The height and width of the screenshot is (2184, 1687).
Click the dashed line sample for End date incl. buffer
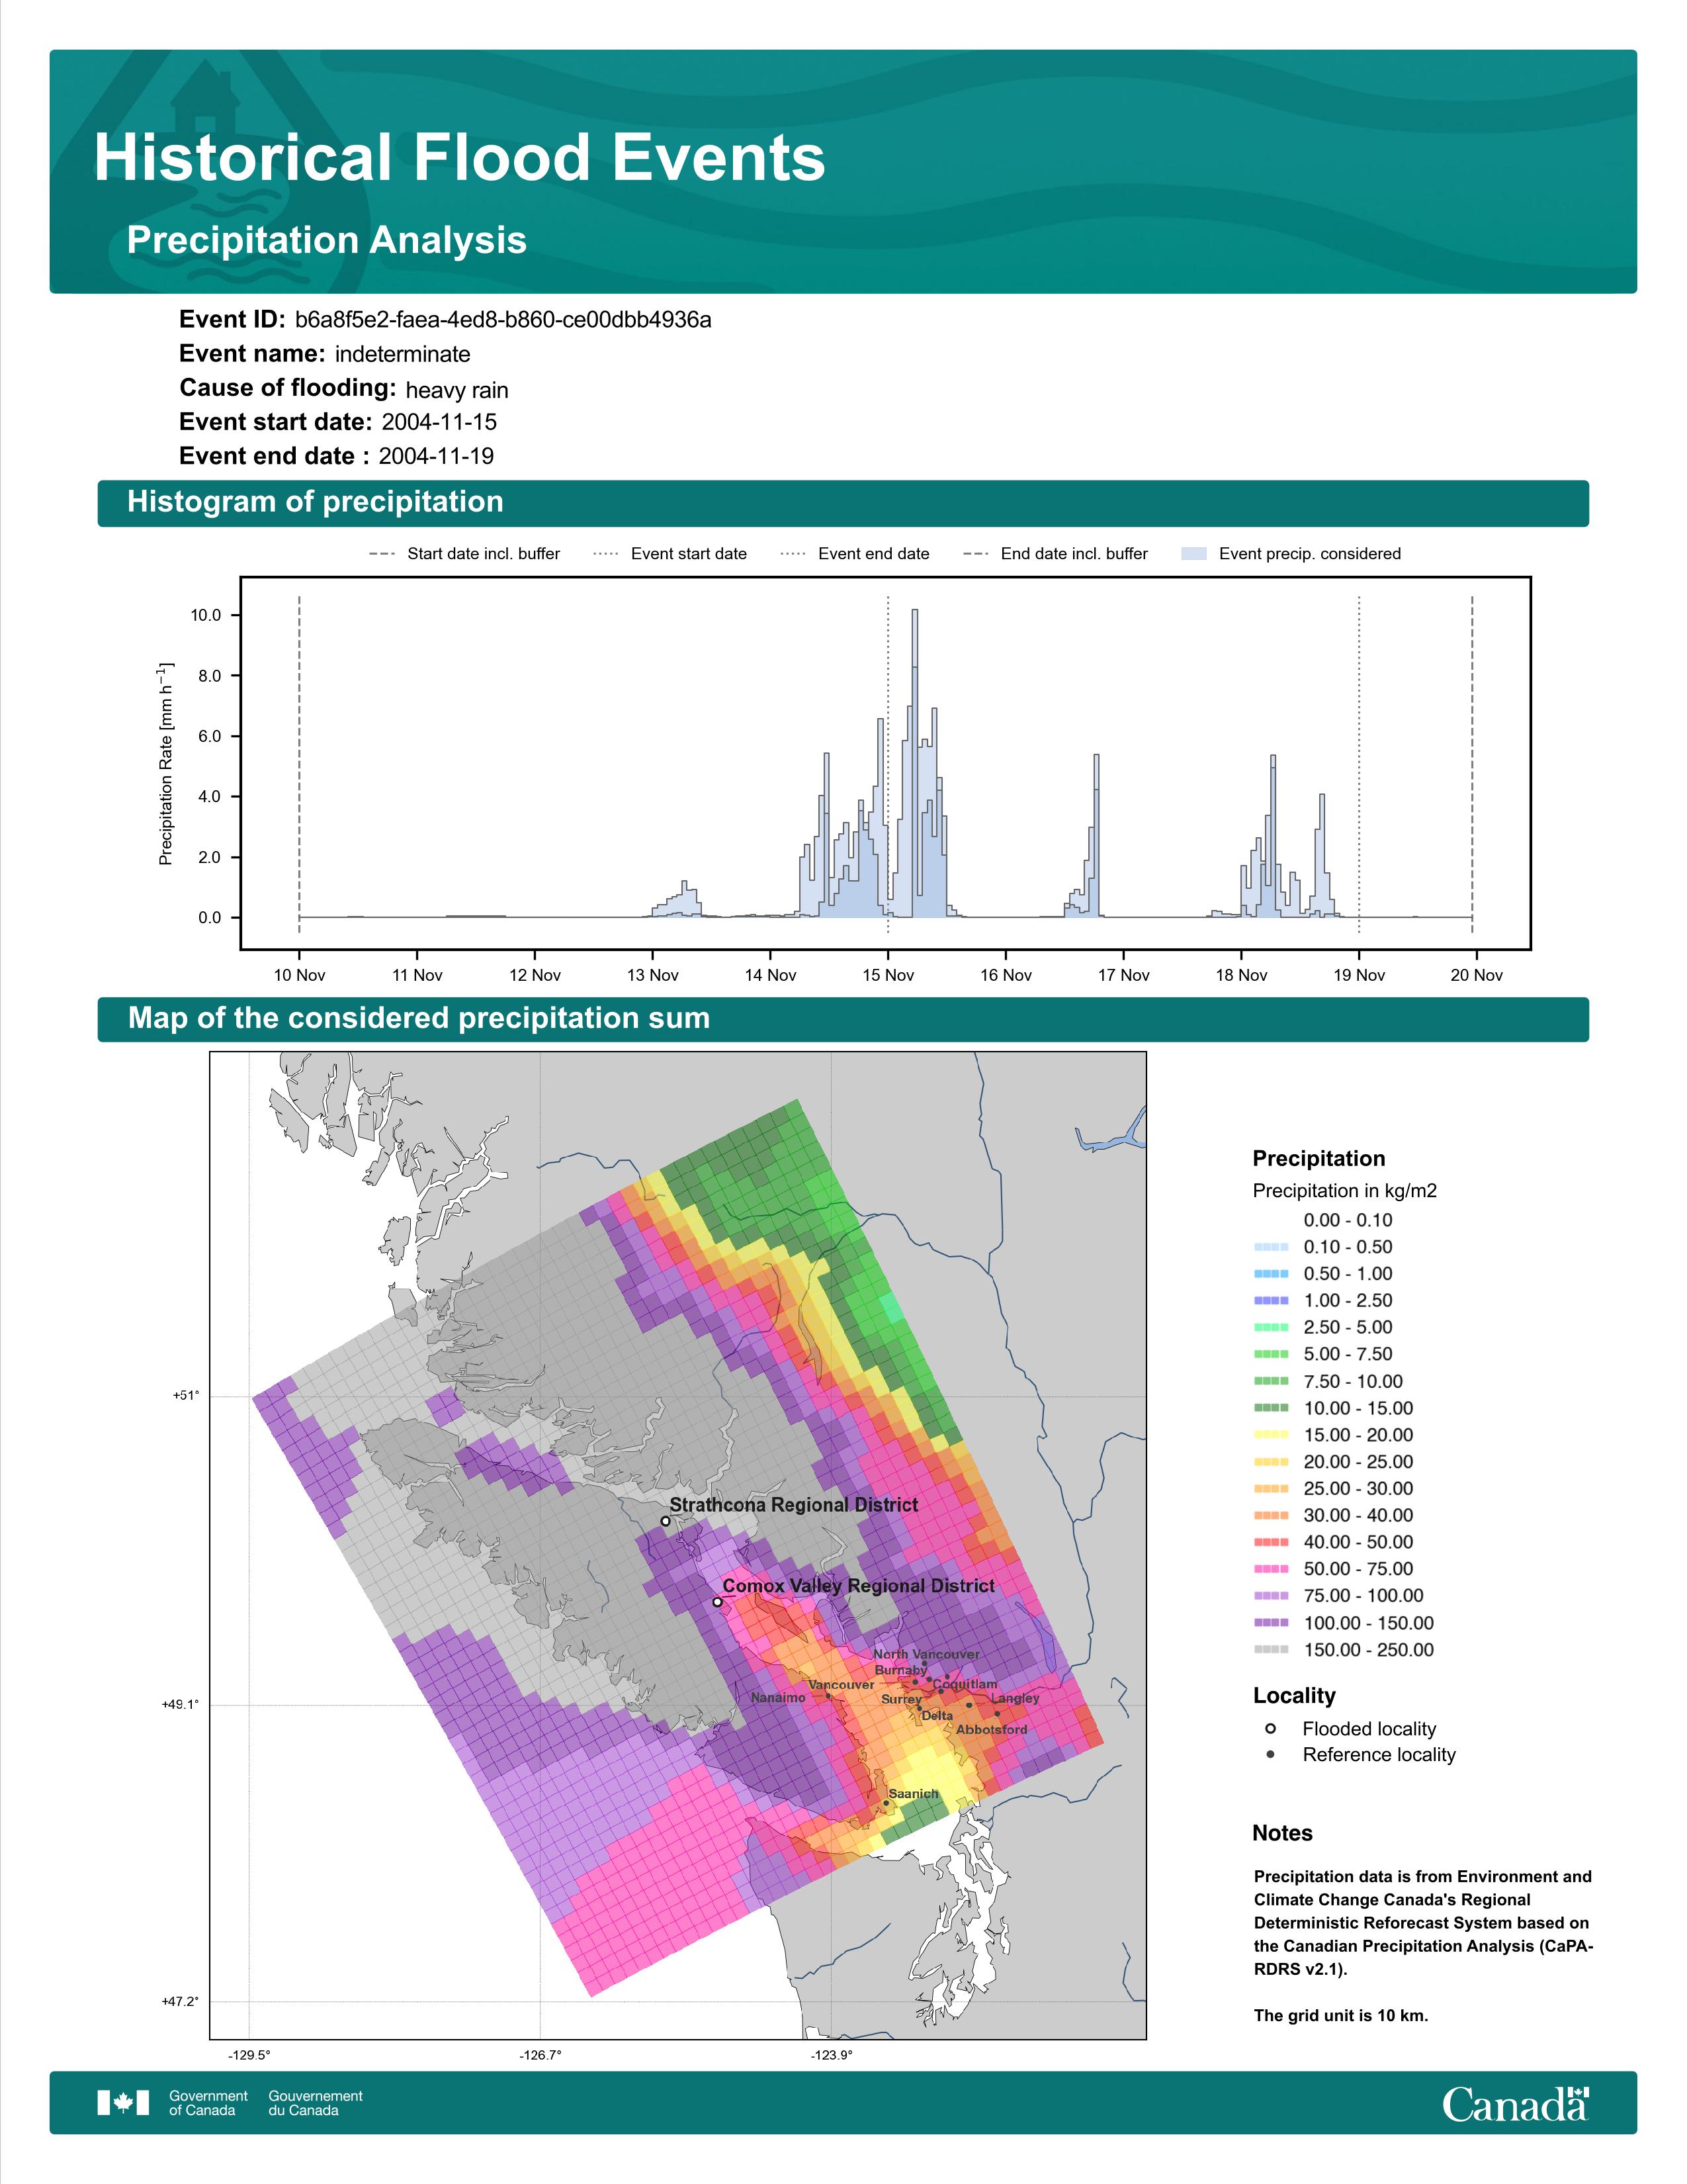tap(975, 554)
